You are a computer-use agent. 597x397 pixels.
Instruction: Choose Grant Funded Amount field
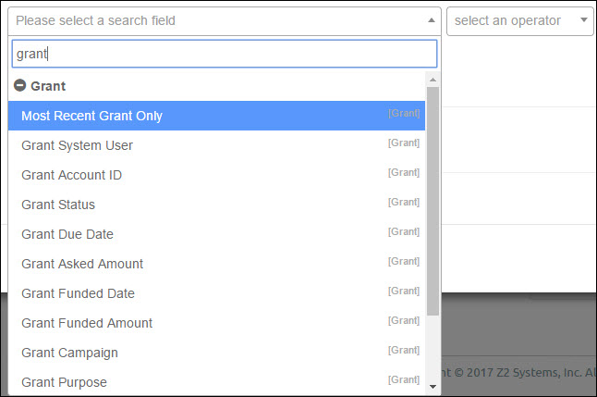216,323
